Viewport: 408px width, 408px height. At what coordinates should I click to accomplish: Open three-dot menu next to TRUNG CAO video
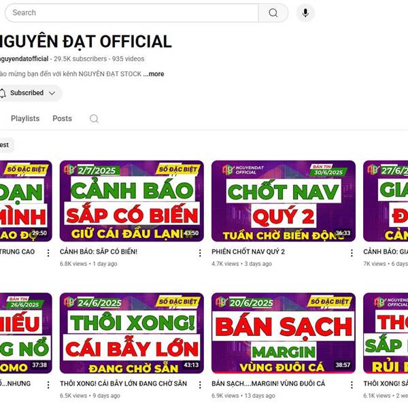coord(48,253)
